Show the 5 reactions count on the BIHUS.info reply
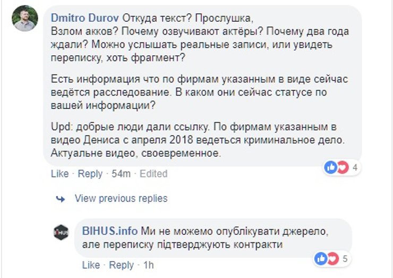 [x=345, y=259]
